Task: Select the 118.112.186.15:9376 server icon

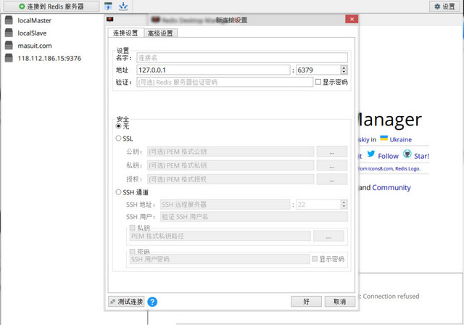Action: [x=9, y=58]
